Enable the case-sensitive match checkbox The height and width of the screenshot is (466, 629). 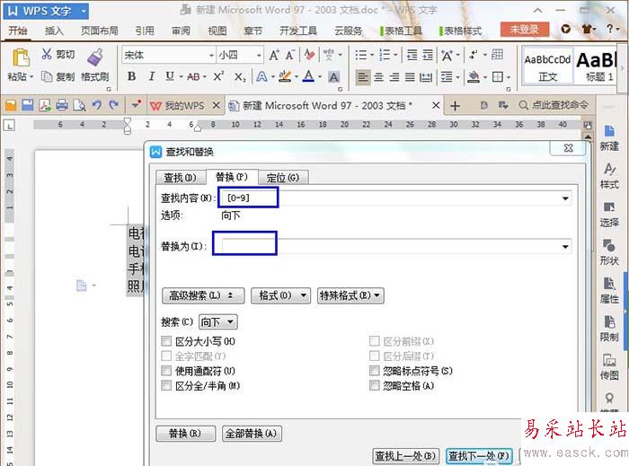tap(166, 341)
